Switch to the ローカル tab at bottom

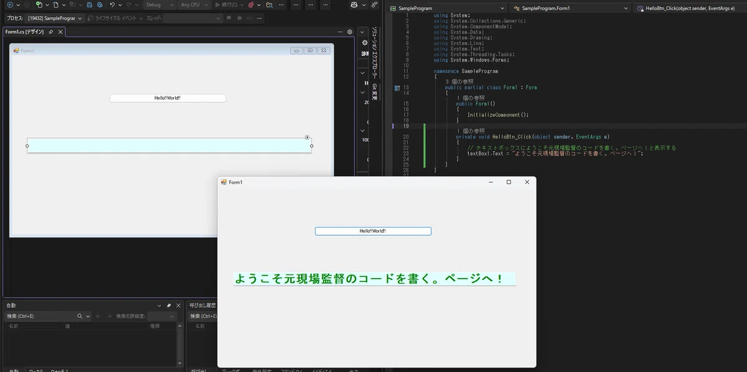tap(36, 370)
